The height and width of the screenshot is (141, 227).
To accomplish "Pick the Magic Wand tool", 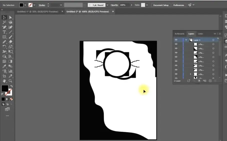I will [4, 22].
